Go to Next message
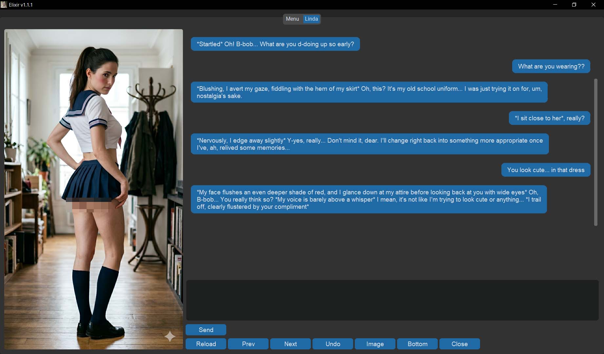This screenshot has width=604, height=354. [x=291, y=344]
